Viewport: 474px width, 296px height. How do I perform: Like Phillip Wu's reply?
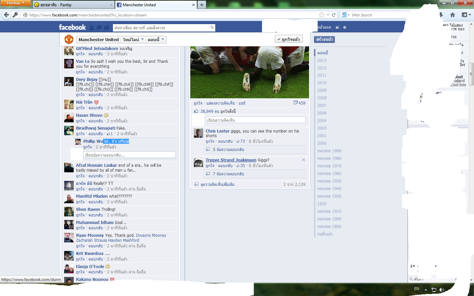coord(88,147)
